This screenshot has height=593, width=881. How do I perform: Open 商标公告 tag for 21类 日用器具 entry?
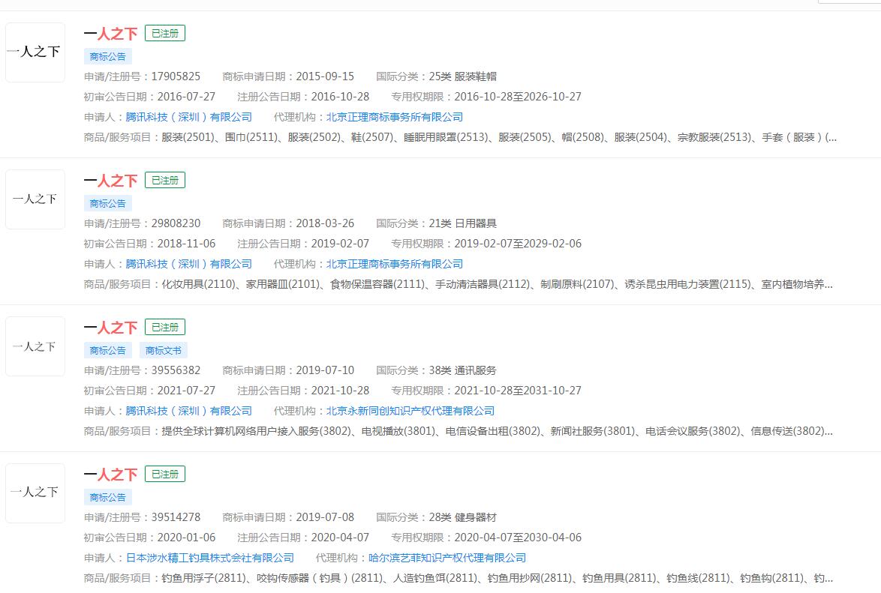108,203
